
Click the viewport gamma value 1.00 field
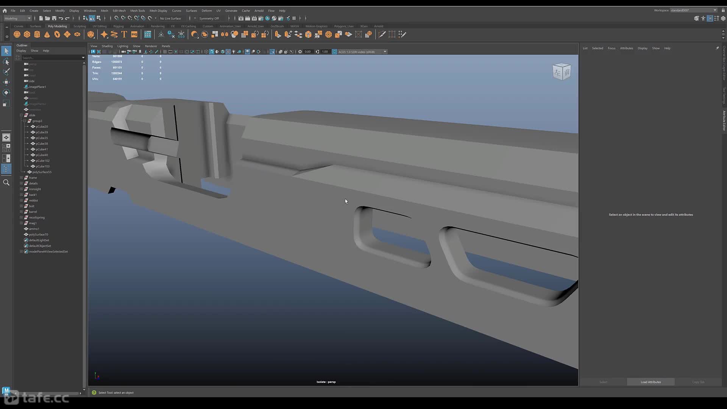tap(325, 52)
